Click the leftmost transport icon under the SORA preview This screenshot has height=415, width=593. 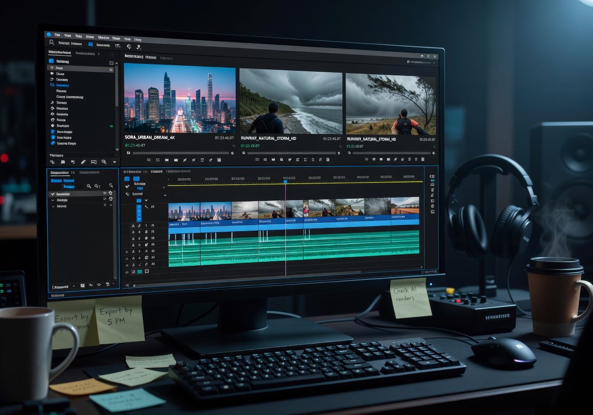tap(149, 160)
